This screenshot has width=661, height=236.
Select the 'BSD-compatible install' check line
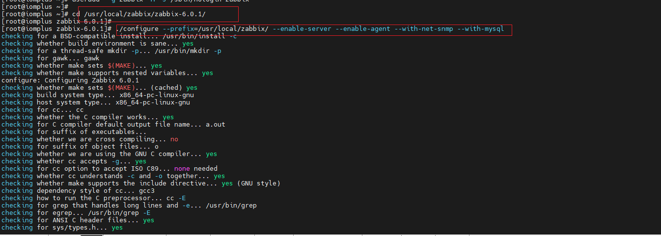(x=119, y=36)
